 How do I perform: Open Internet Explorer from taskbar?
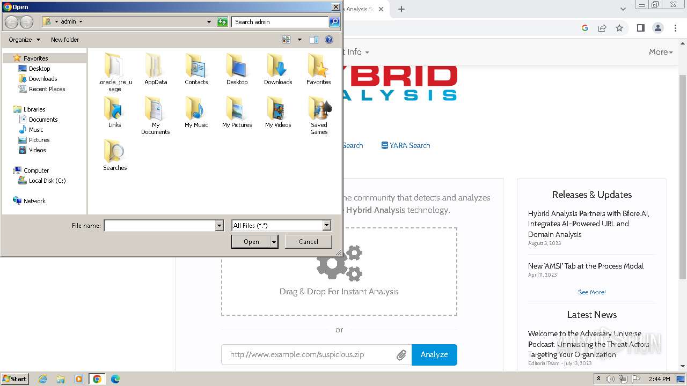[43, 379]
